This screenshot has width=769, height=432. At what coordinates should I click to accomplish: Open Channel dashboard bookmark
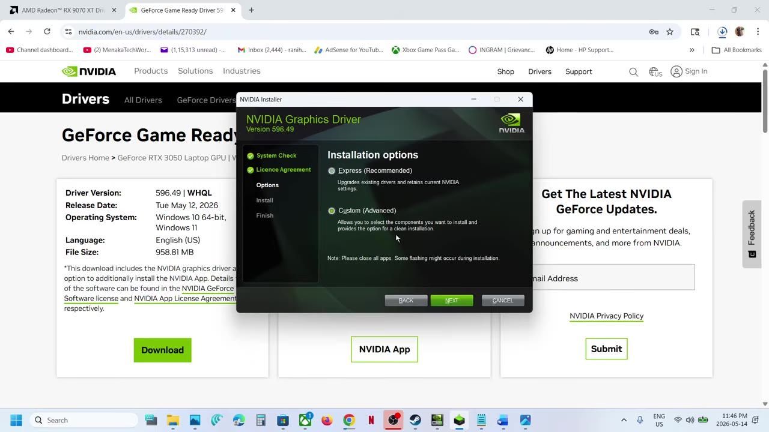tap(40, 50)
